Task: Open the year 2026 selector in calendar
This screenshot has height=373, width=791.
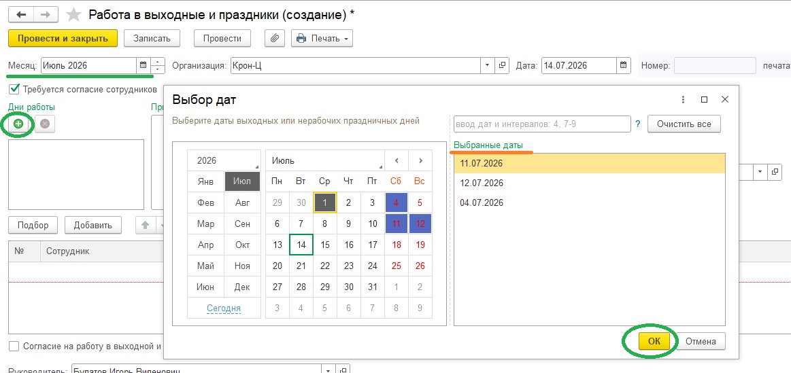Action: 224,161
